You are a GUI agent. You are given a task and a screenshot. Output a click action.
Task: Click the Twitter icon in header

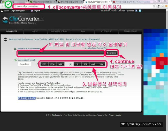[x=140, y=11]
